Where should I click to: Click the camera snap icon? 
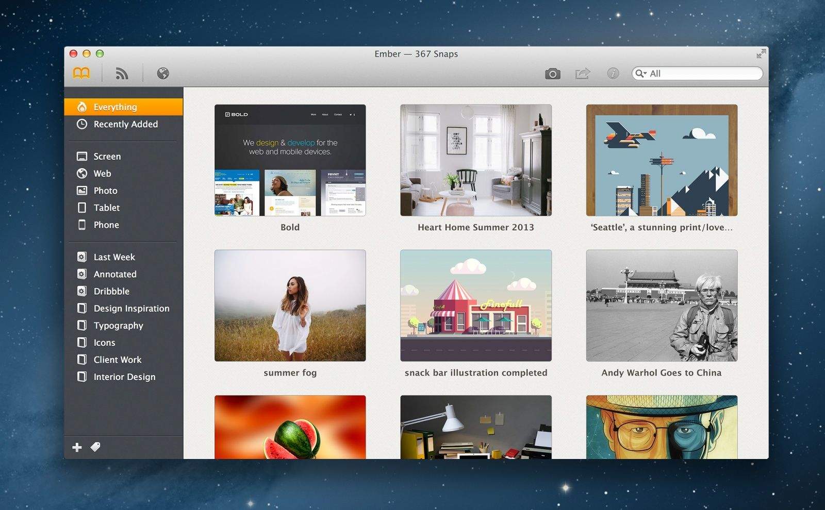pos(552,74)
